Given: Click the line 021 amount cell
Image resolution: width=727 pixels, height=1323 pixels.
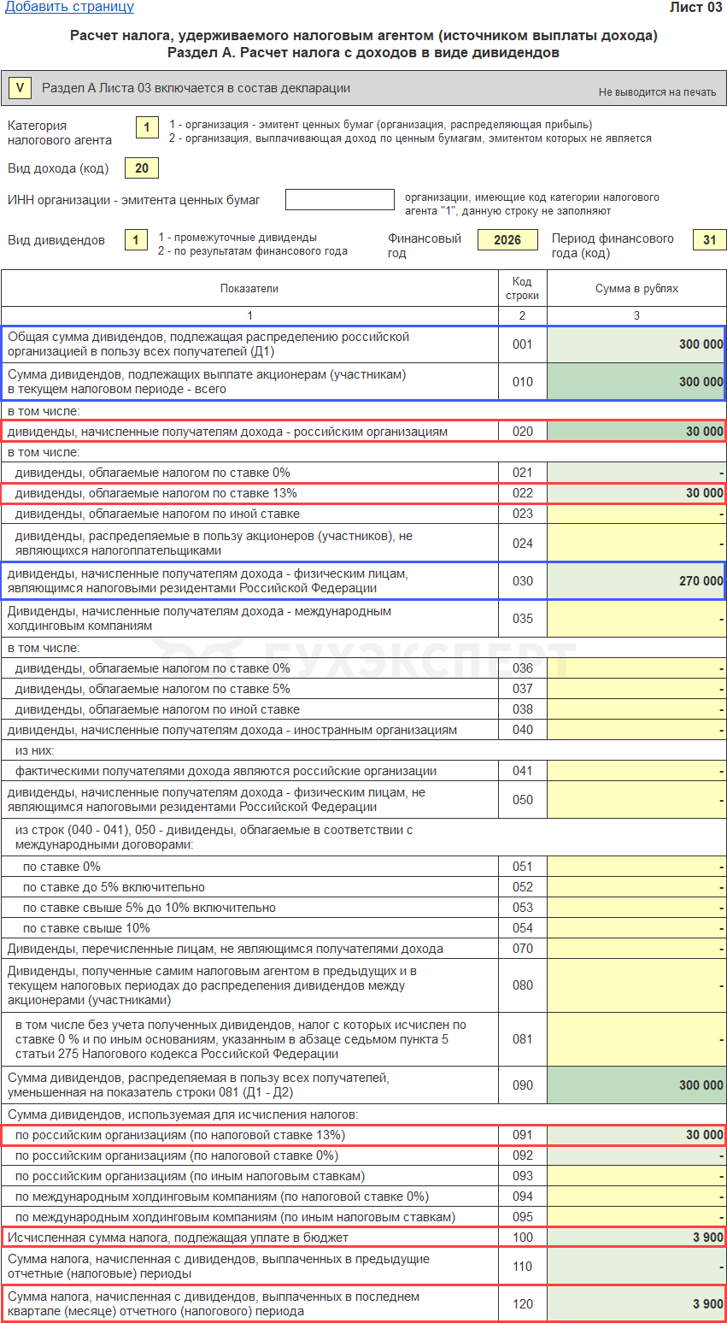Looking at the screenshot, I should [636, 473].
